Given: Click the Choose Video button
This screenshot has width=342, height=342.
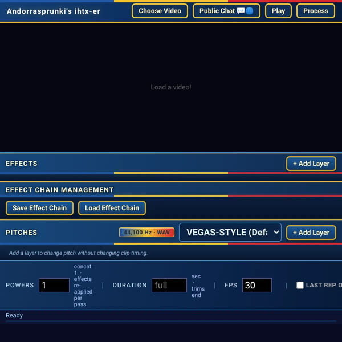Looking at the screenshot, I should [160, 11].
